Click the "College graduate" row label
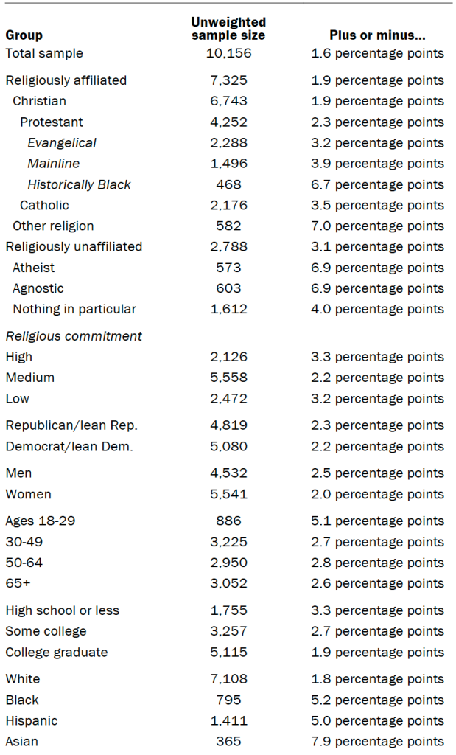456x755 pixels. pyautogui.click(x=57, y=653)
